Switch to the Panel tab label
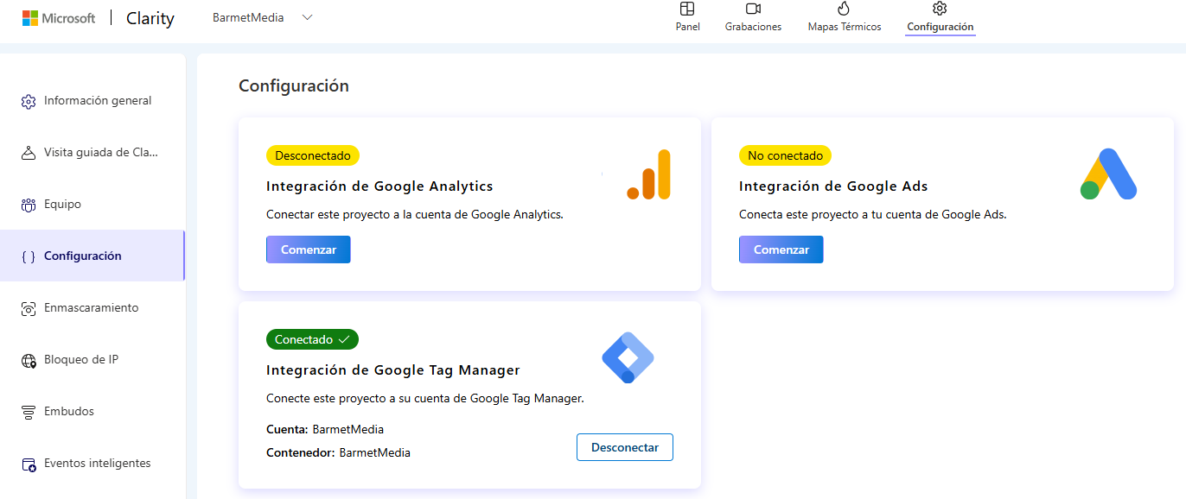Viewport: 1186px width, 499px height. [688, 27]
